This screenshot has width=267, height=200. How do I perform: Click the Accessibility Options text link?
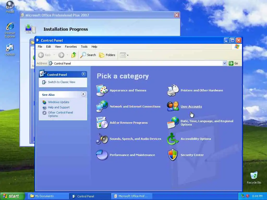[196, 139]
